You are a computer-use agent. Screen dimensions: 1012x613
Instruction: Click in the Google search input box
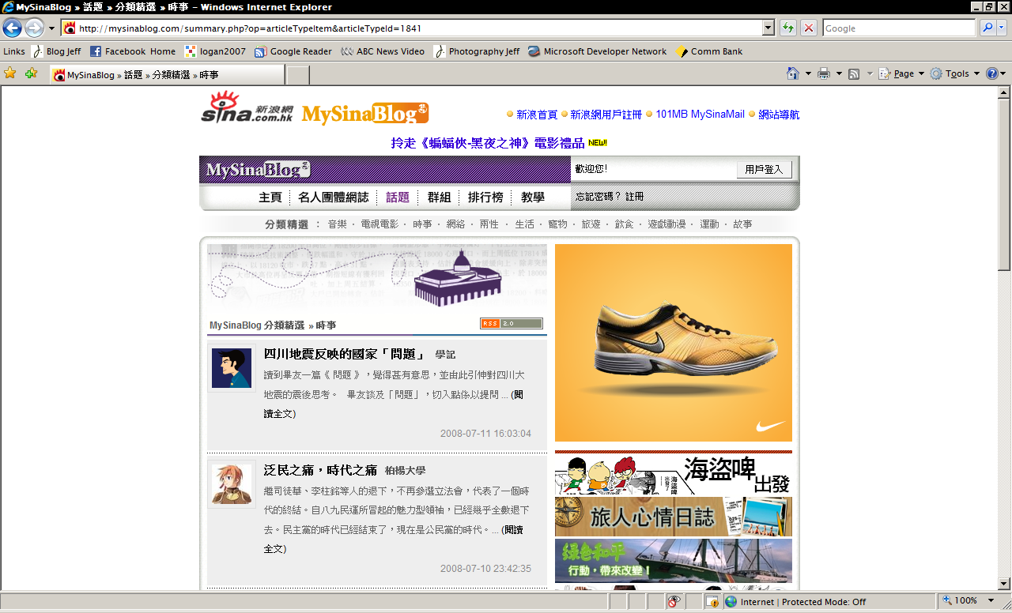pyautogui.click(x=898, y=28)
